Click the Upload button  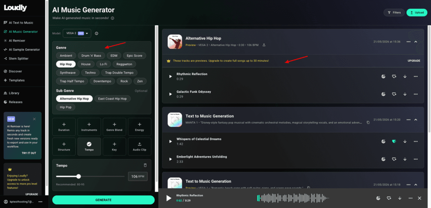pyautogui.click(x=417, y=12)
